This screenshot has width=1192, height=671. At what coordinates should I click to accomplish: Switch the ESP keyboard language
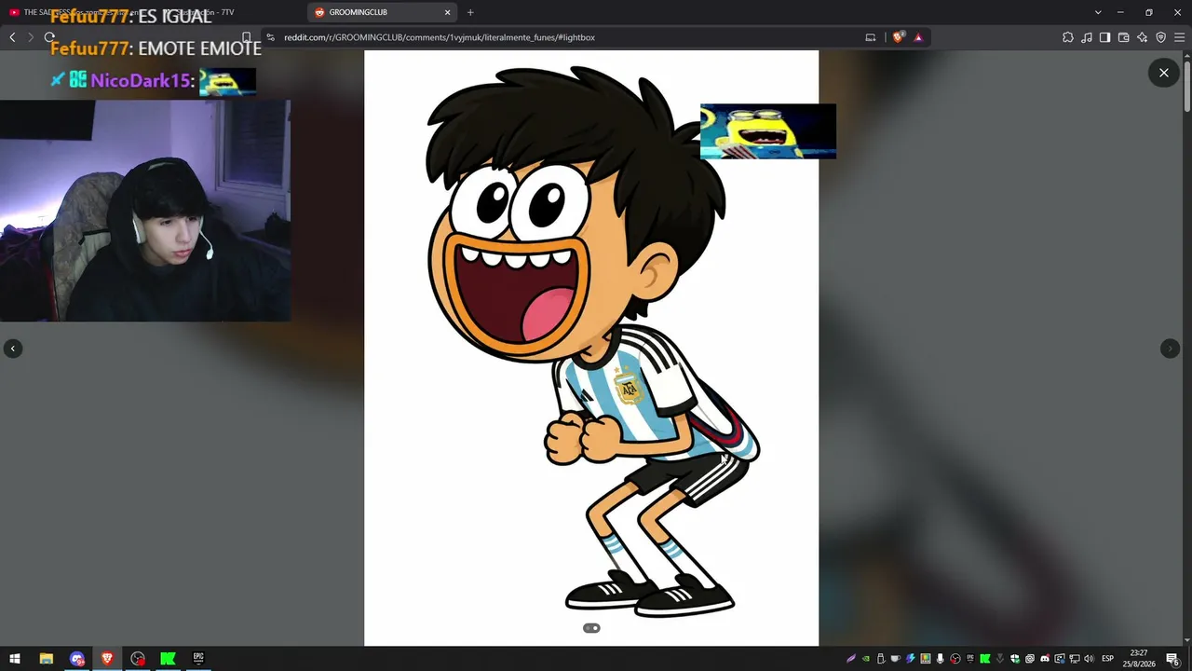click(x=1107, y=659)
